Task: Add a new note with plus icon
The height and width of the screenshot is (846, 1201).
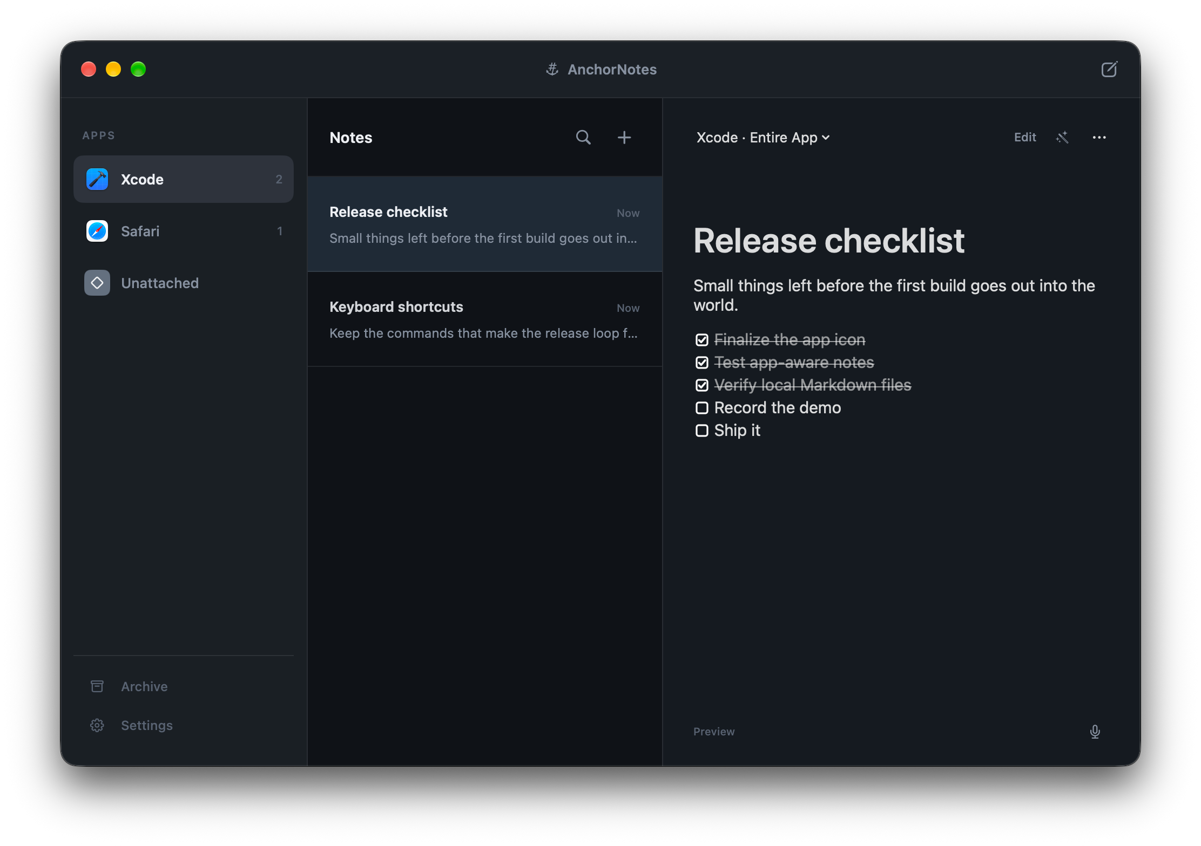Action: (624, 138)
